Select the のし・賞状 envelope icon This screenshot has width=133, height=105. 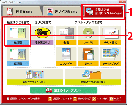tap(110, 33)
